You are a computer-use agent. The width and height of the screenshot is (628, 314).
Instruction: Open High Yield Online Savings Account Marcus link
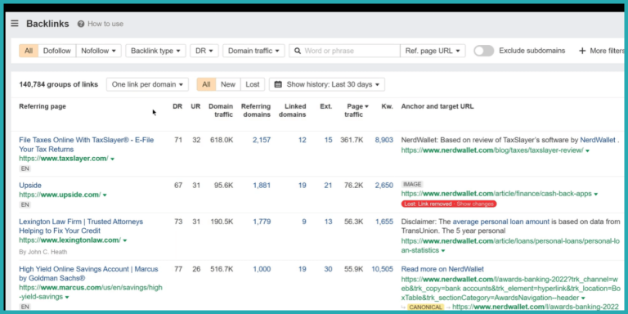click(88, 274)
